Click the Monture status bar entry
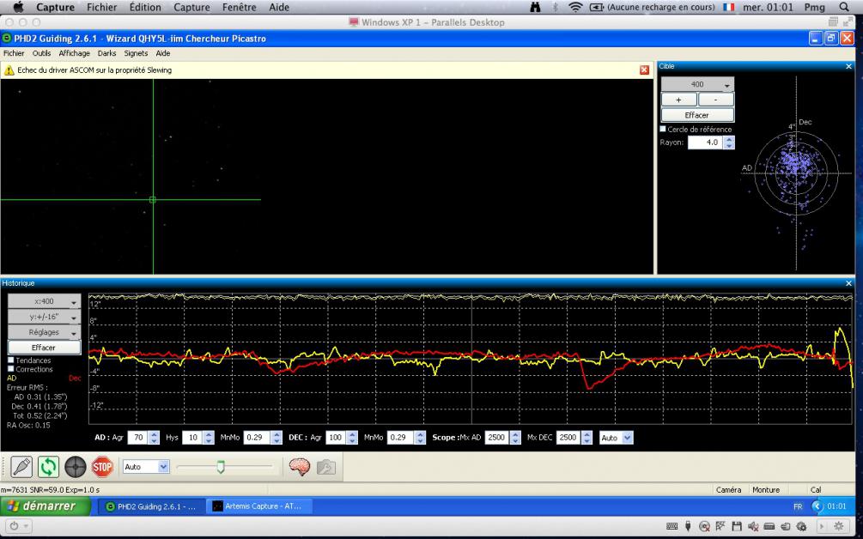 pyautogui.click(x=766, y=489)
